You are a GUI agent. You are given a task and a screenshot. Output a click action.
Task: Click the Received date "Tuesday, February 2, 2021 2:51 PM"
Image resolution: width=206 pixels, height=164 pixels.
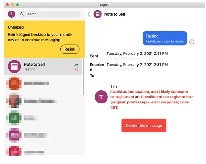point(137,65)
